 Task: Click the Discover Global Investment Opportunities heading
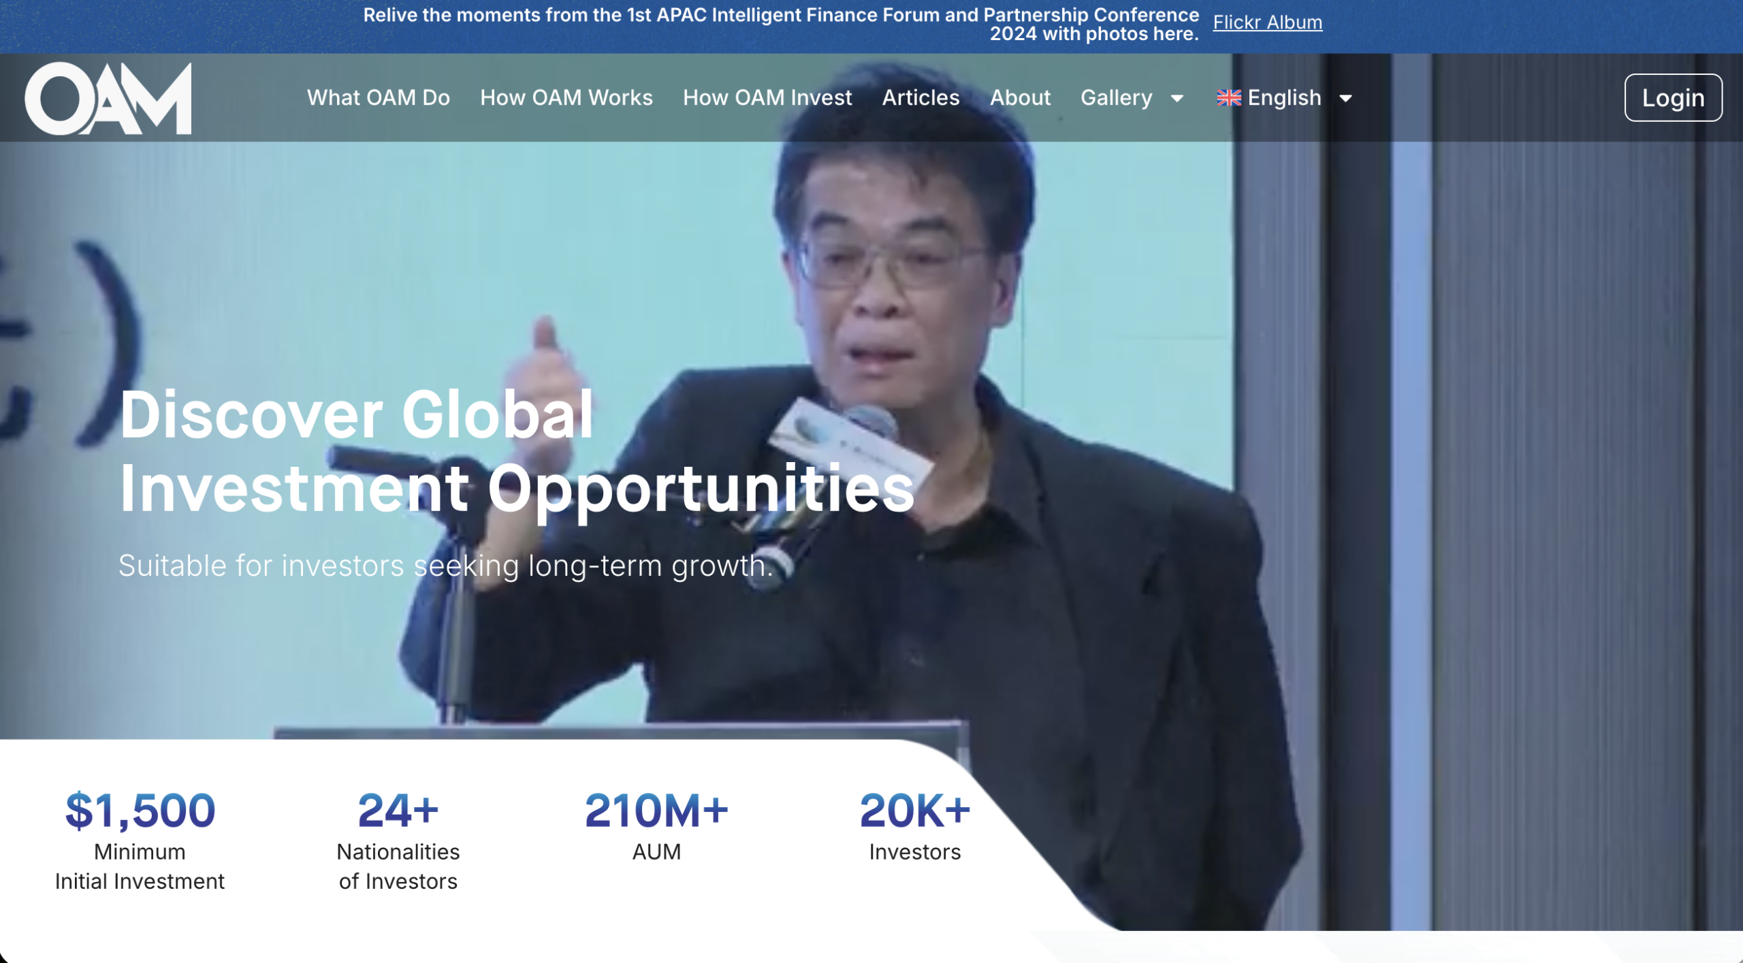(516, 451)
